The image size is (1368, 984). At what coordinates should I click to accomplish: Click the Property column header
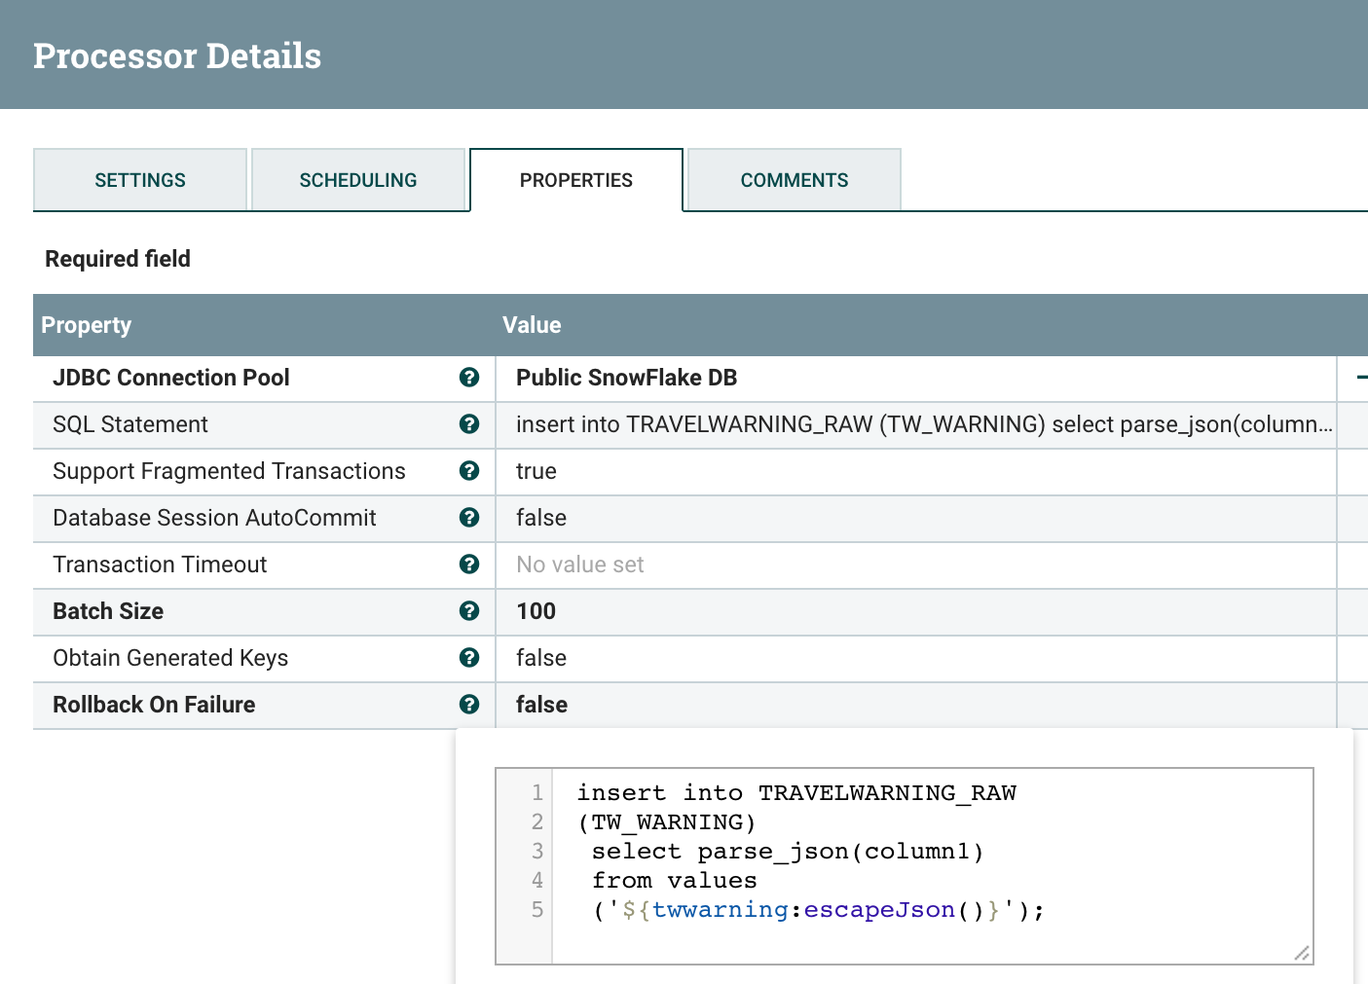86,325
